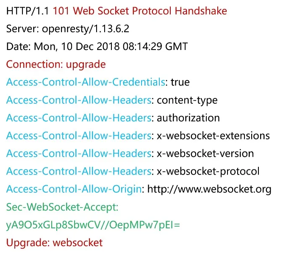Click the Access-Control-Allow-Origin header name
The image size is (283, 258).
click(74, 189)
